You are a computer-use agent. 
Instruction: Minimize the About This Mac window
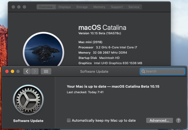click(x=19, y=7)
